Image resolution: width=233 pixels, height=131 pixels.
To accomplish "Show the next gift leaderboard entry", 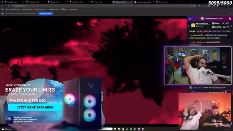I will (231, 26).
